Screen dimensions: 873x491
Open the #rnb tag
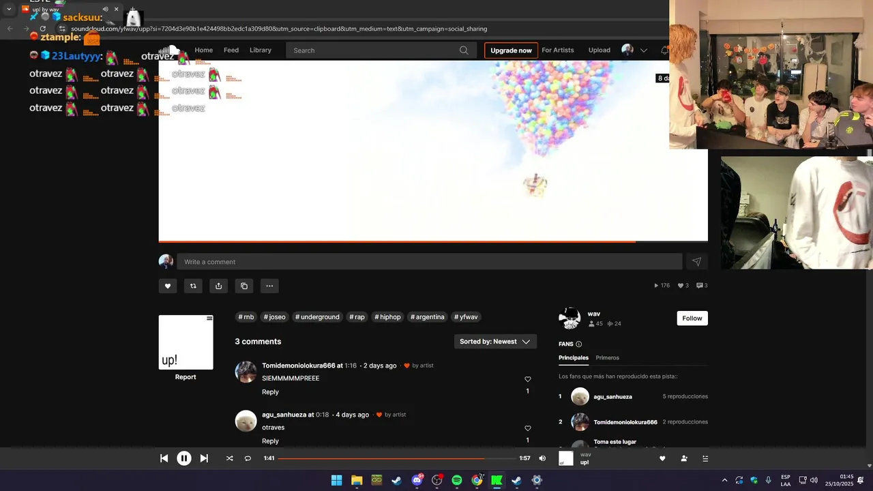click(246, 317)
